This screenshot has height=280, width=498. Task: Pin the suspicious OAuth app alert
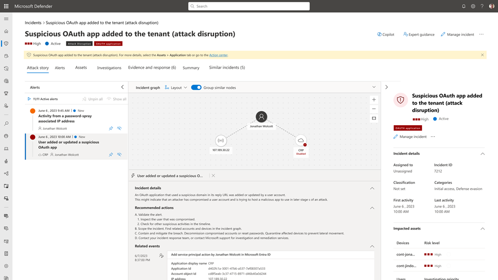[111, 154]
